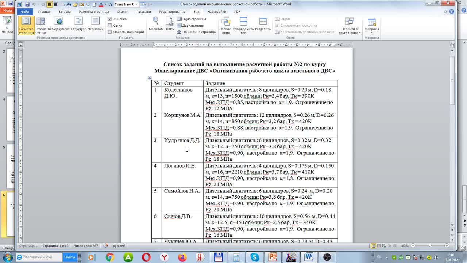
Task: Click Skype icon in taskbar
Action: [254, 257]
